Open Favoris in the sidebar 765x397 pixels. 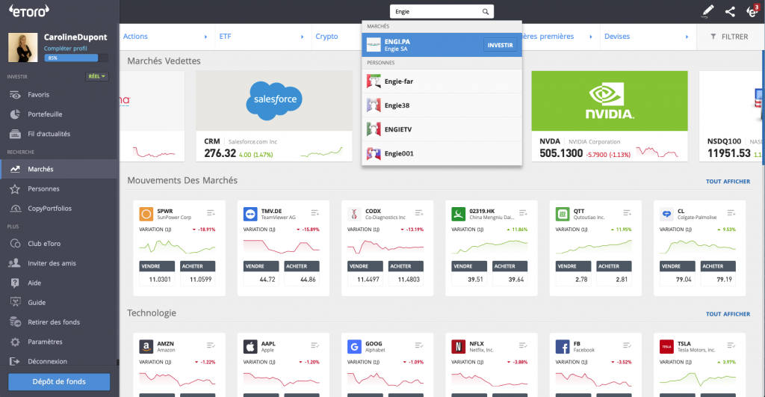point(59,95)
